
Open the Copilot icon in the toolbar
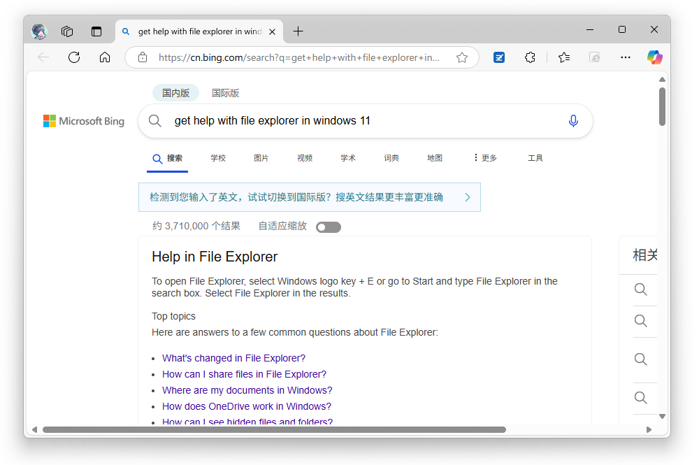(654, 57)
